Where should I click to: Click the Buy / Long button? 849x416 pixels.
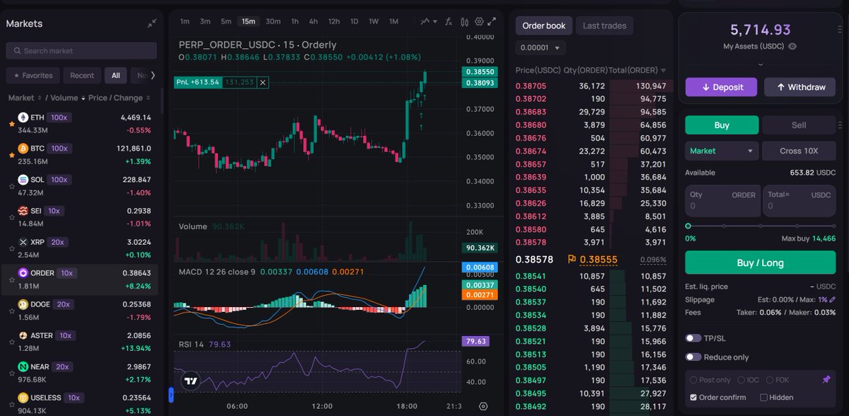pyautogui.click(x=760, y=262)
